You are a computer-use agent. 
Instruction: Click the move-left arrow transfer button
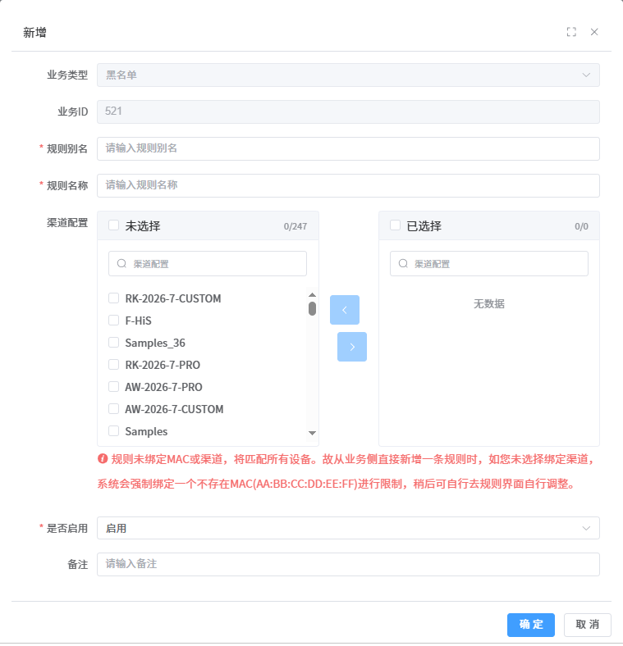pyautogui.click(x=345, y=310)
